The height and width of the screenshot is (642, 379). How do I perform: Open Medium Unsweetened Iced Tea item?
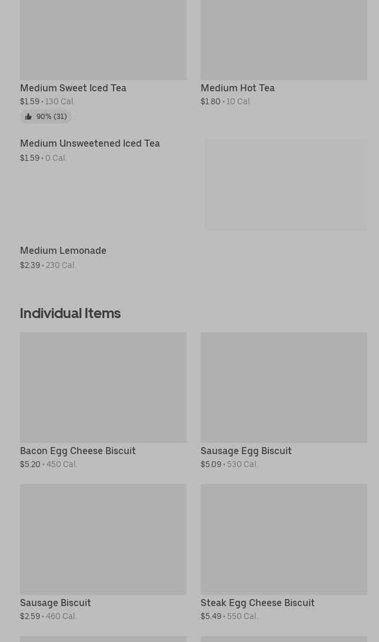(90, 144)
